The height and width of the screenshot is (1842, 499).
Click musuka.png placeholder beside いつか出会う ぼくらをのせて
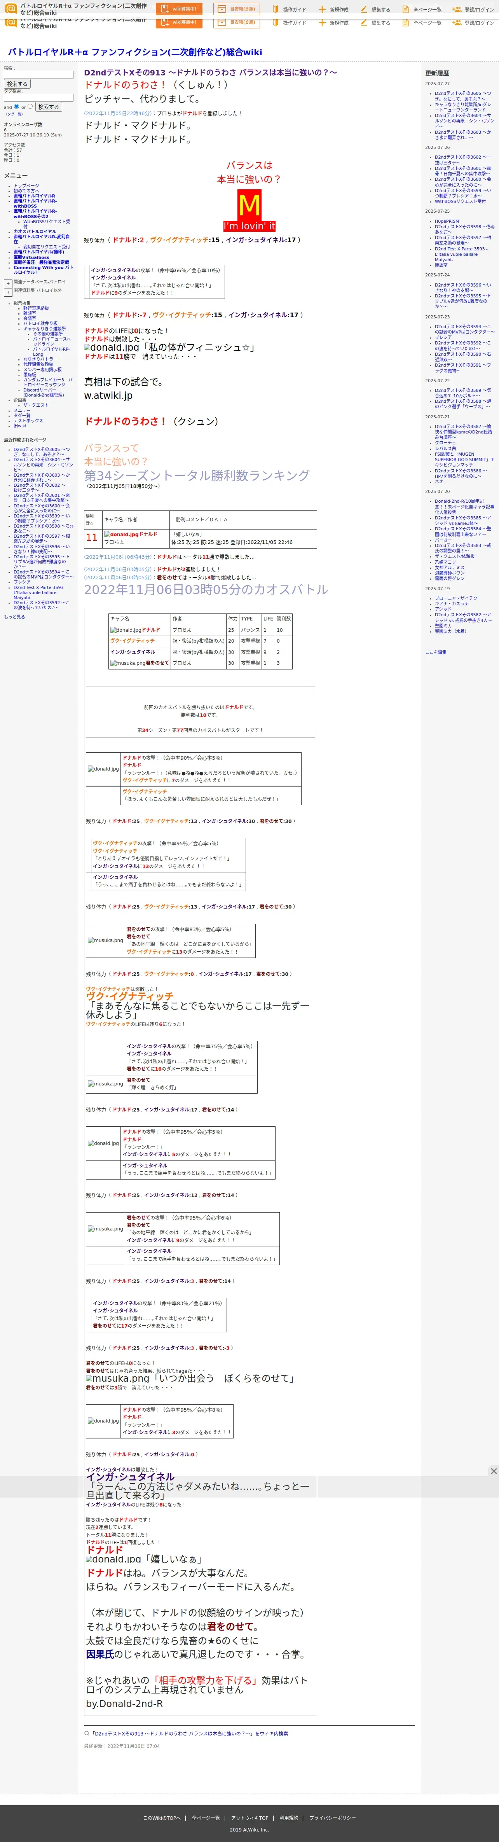(x=117, y=1378)
